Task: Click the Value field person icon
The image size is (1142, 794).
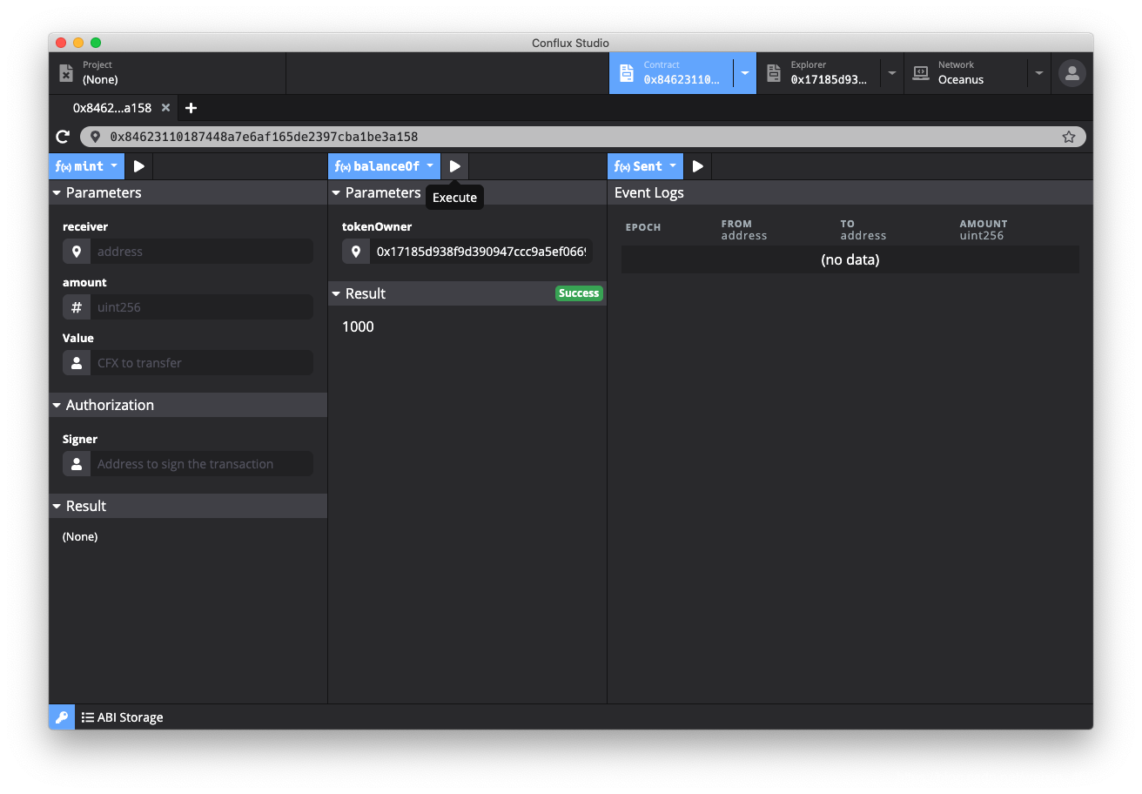Action: pos(77,363)
